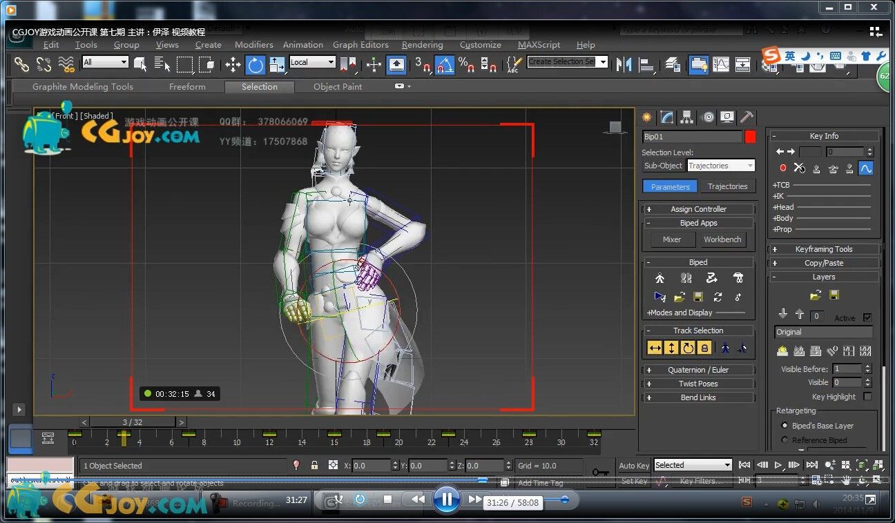Toggle the Auto Key button
This screenshot has width=895, height=523.
pyautogui.click(x=633, y=466)
